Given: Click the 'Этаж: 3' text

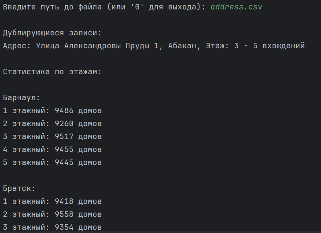Looking at the screenshot, I should (x=222, y=46).
